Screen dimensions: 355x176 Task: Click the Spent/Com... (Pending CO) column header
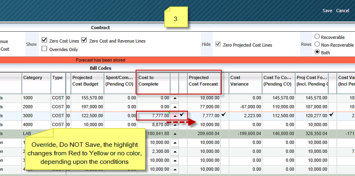121,83
